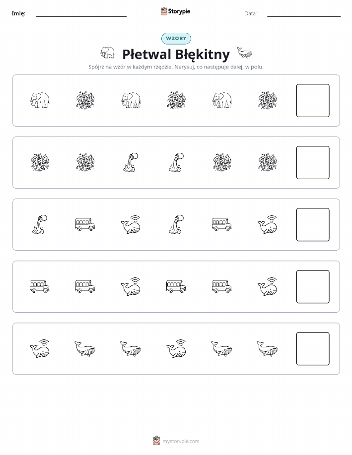Click the empty answer box in row four
The height and width of the screenshot is (455, 352).
click(313, 287)
